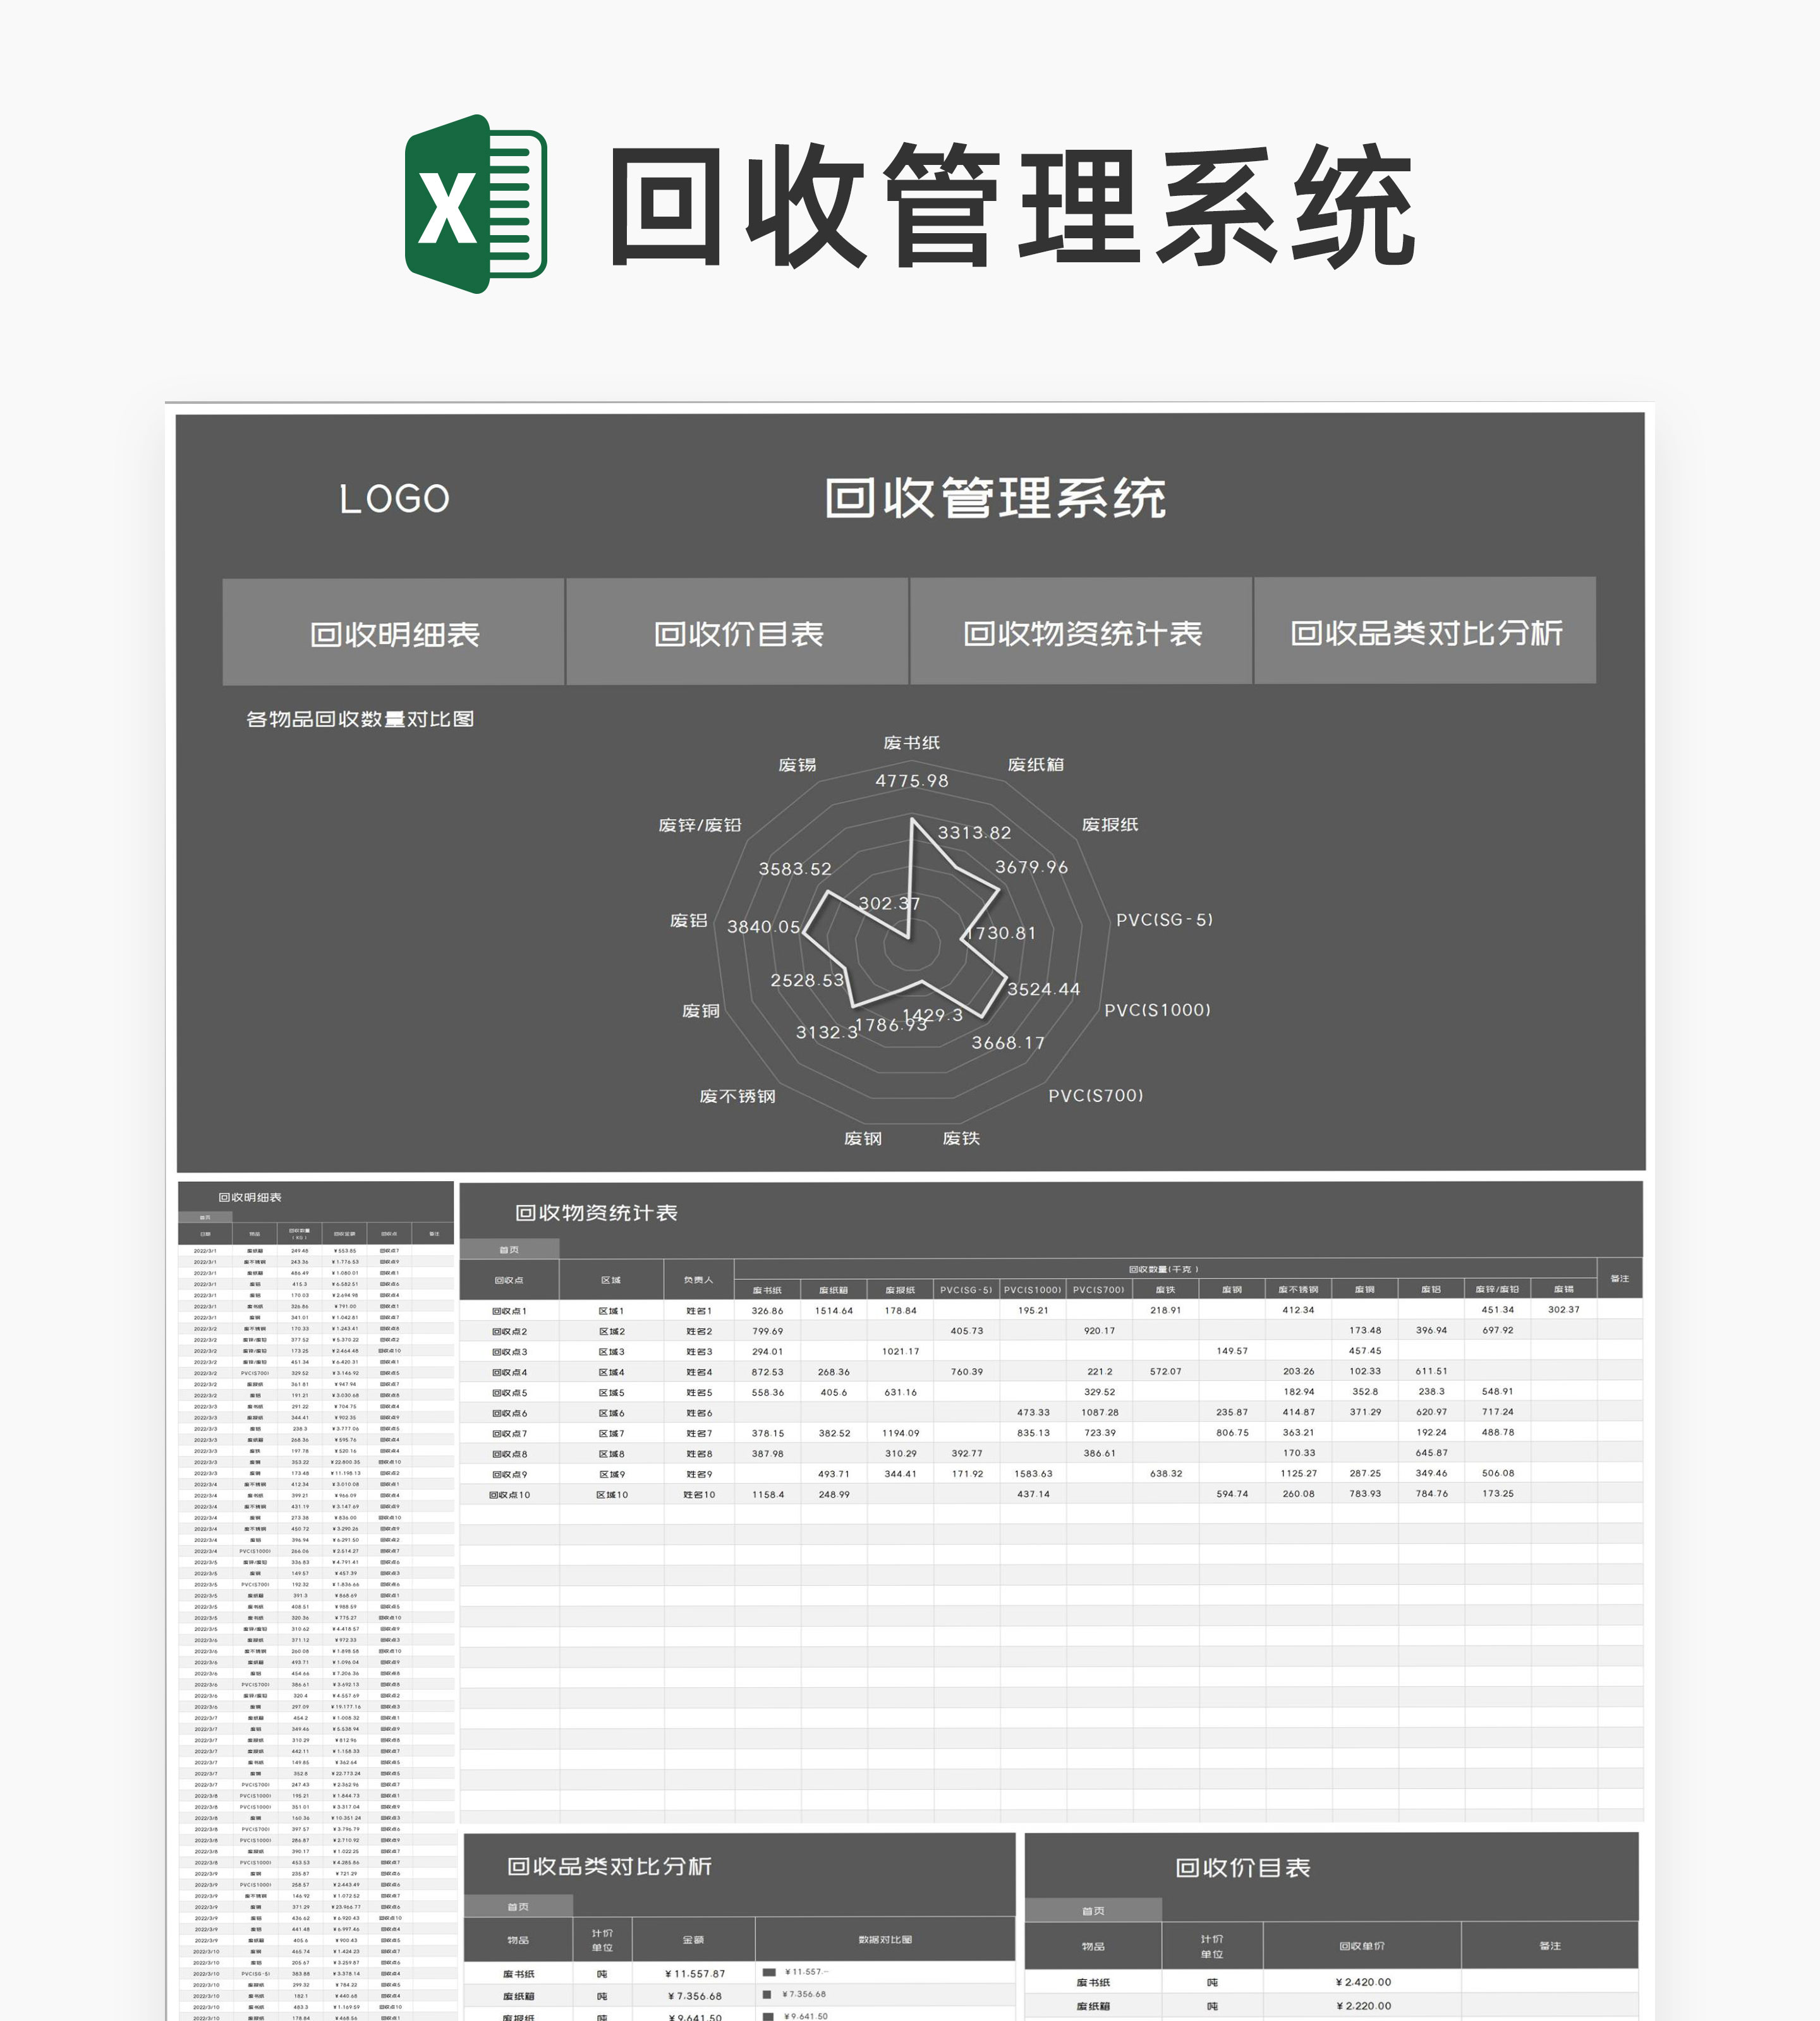Click the 回收点10 row cell
Viewport: 1820px width, 2021px height.
(509, 1494)
